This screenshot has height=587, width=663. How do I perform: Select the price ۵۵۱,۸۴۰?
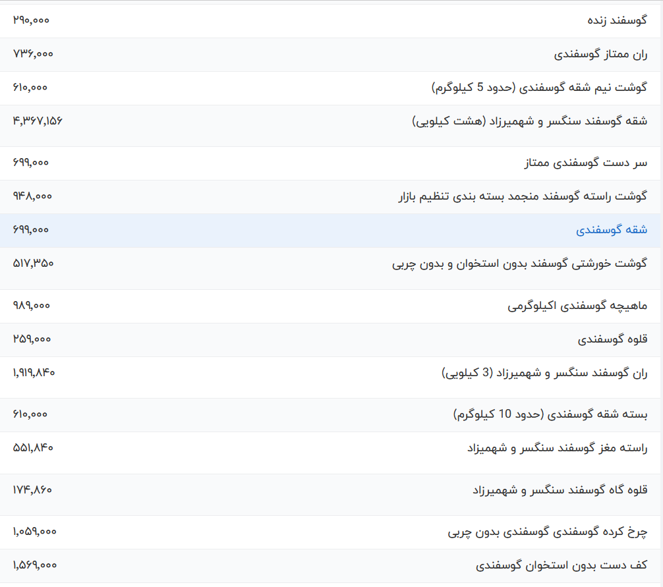[x=33, y=448]
